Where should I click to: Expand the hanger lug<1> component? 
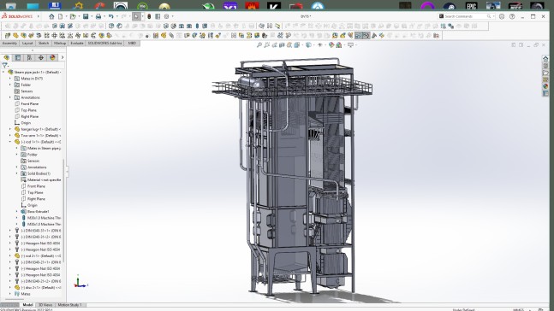pos(10,129)
